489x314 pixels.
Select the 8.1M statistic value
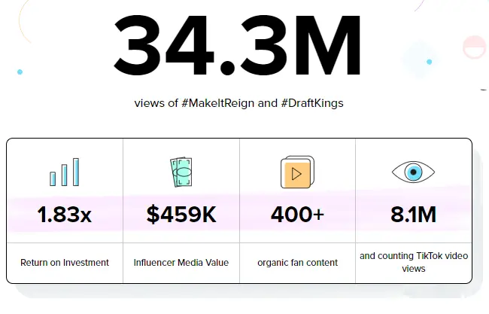(x=413, y=215)
